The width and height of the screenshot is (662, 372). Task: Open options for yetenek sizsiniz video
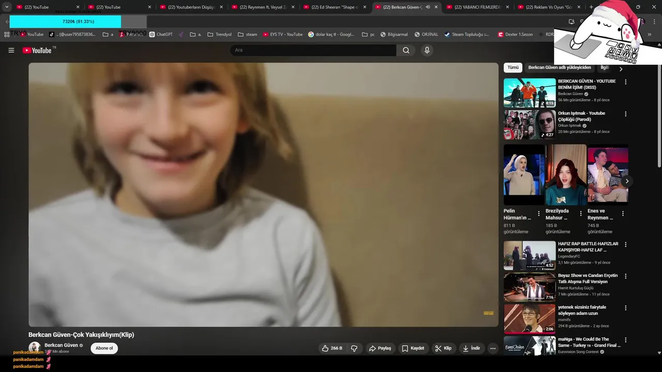point(626,308)
